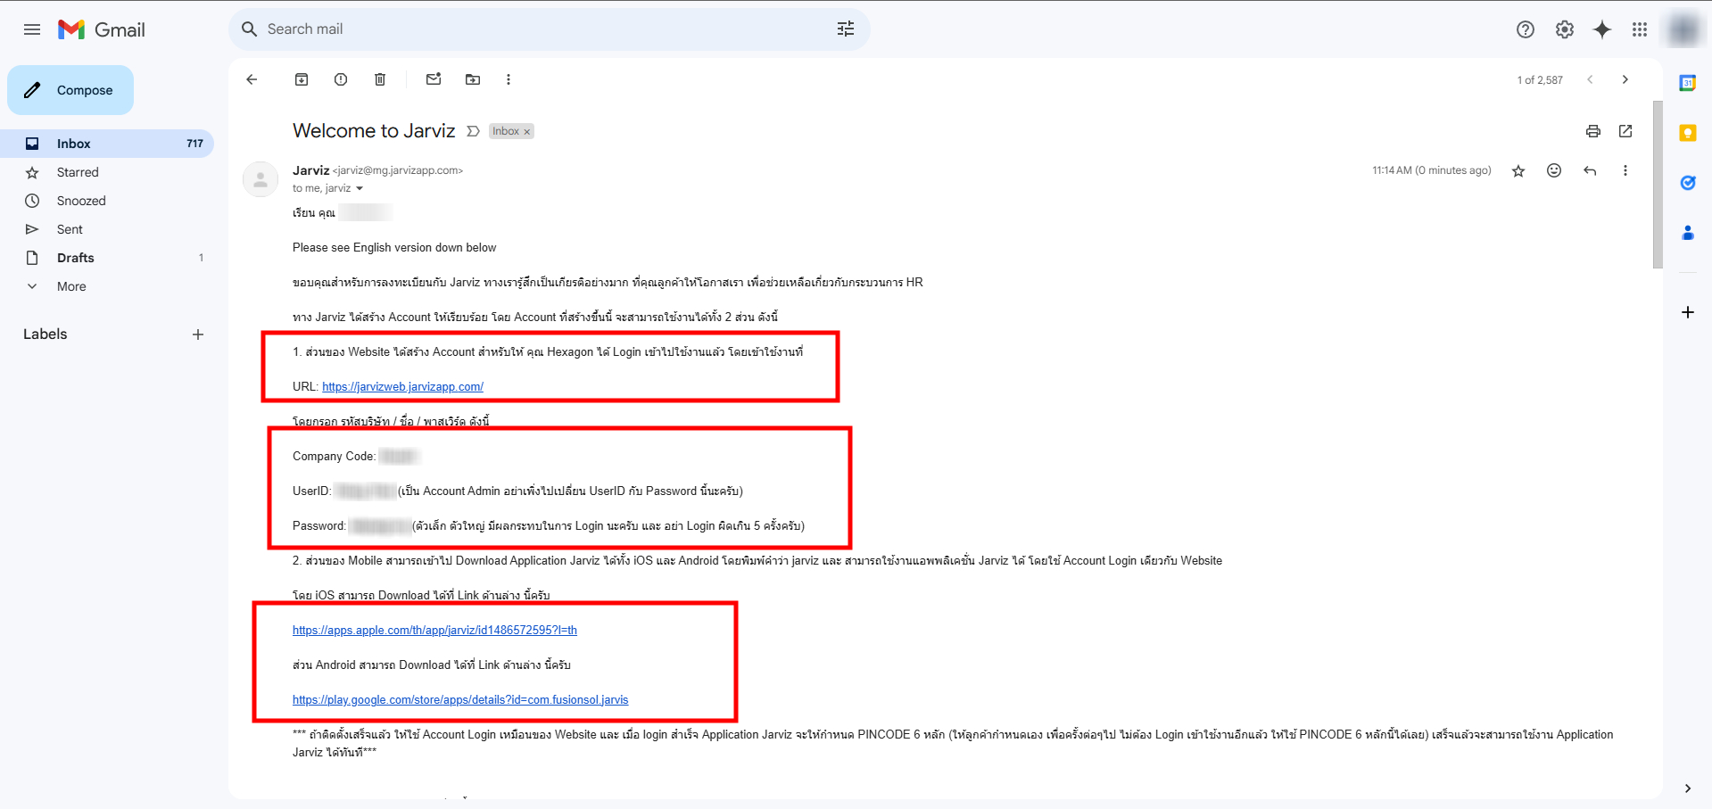The height and width of the screenshot is (809, 1712).
Task: Open Google Tasks in the side panel
Action: pos(1687,182)
